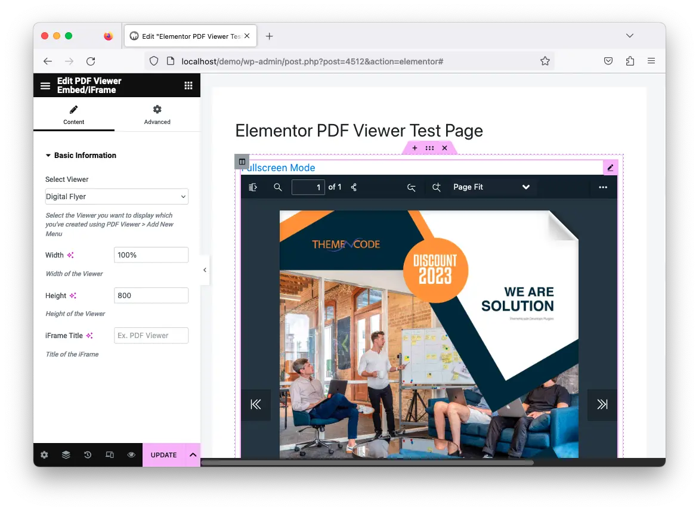Go to the first PDF page

[x=256, y=404]
